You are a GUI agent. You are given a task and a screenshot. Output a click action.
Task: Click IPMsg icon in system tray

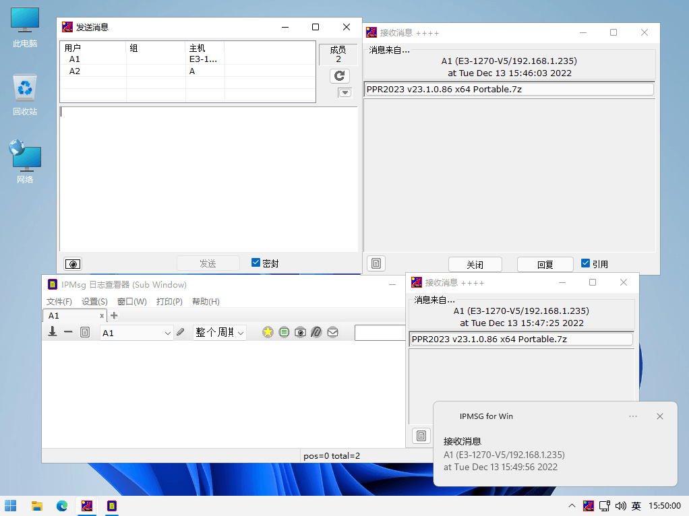coord(589,506)
